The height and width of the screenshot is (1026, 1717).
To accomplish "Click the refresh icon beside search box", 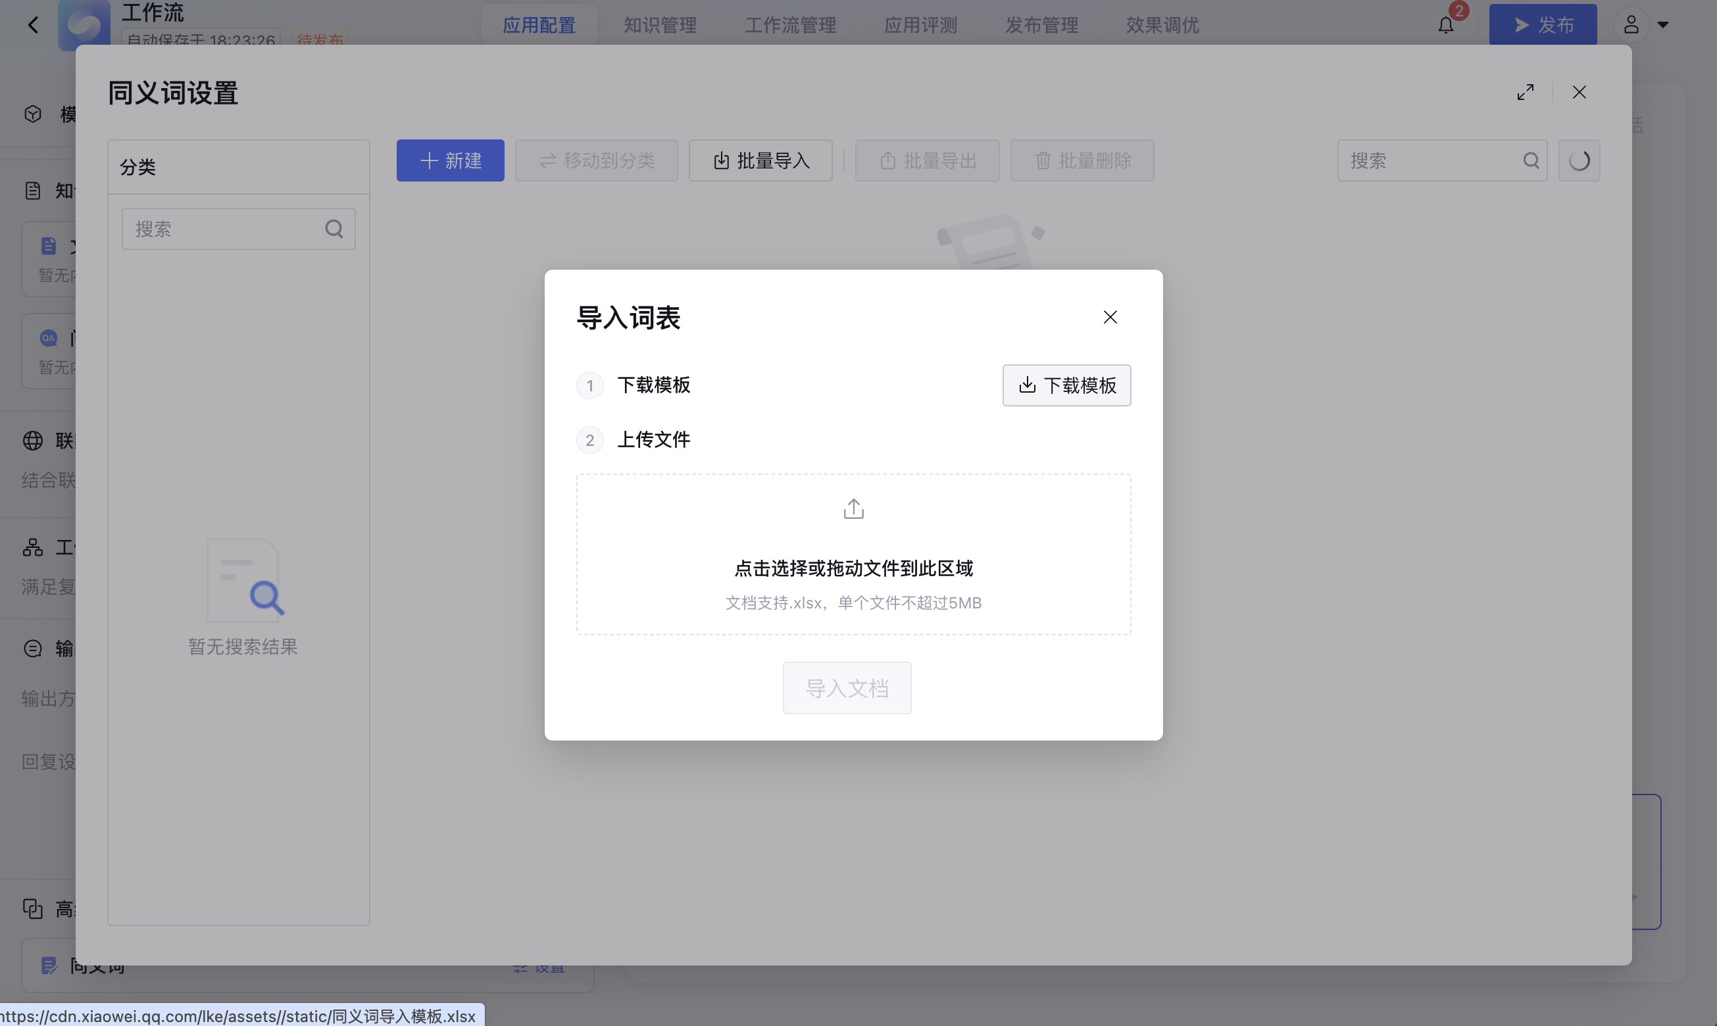I will (x=1578, y=161).
